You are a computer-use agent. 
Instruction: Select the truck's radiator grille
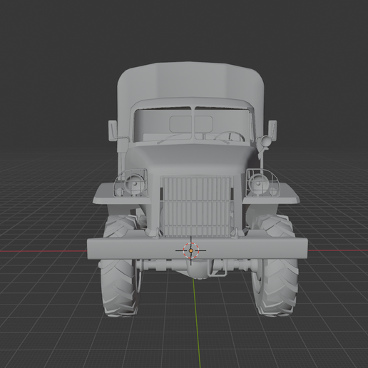[x=196, y=206]
